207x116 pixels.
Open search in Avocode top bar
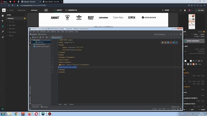(x=180, y=10)
